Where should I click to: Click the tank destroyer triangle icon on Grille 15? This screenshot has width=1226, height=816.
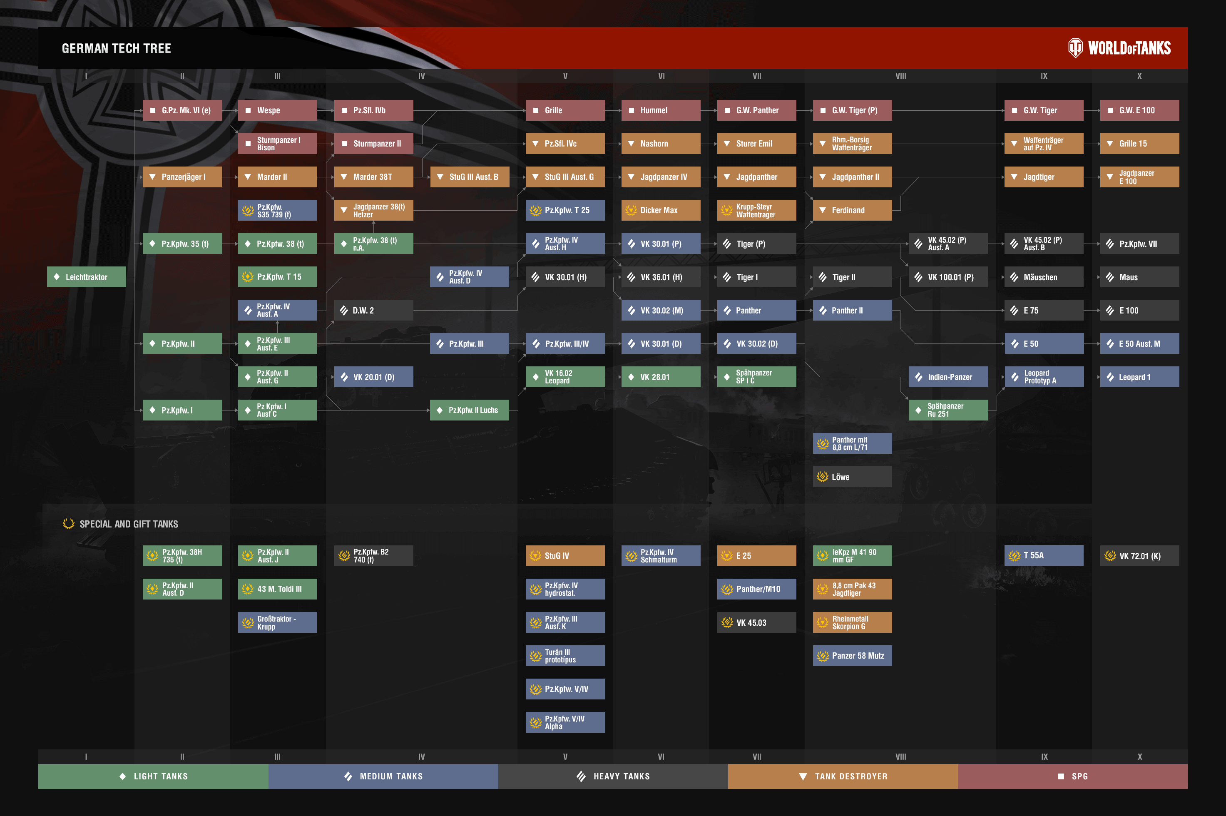pos(1110,144)
